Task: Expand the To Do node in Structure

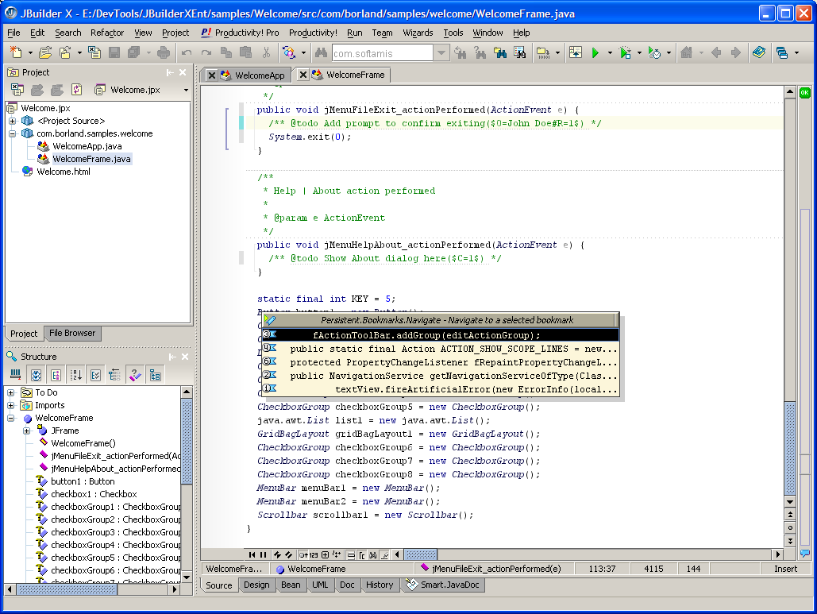Action: [x=11, y=392]
